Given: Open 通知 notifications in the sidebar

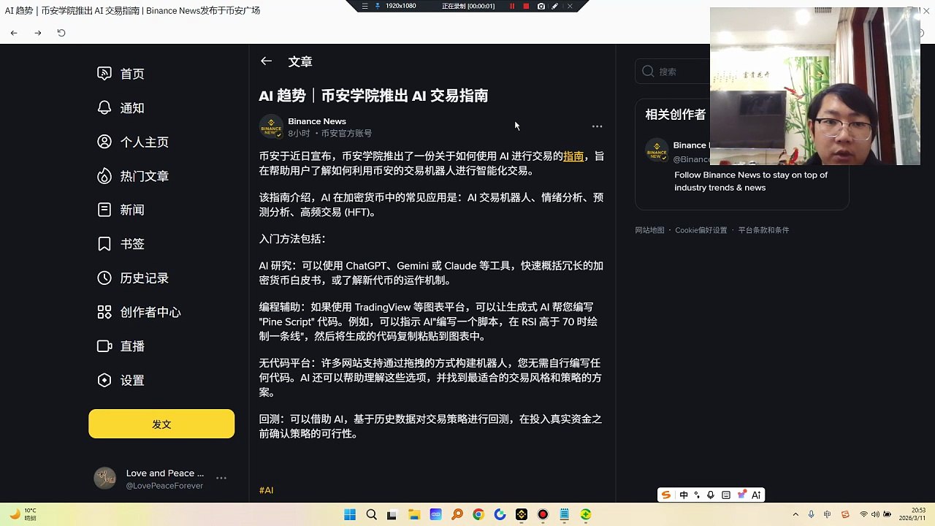Looking at the screenshot, I should click(132, 108).
